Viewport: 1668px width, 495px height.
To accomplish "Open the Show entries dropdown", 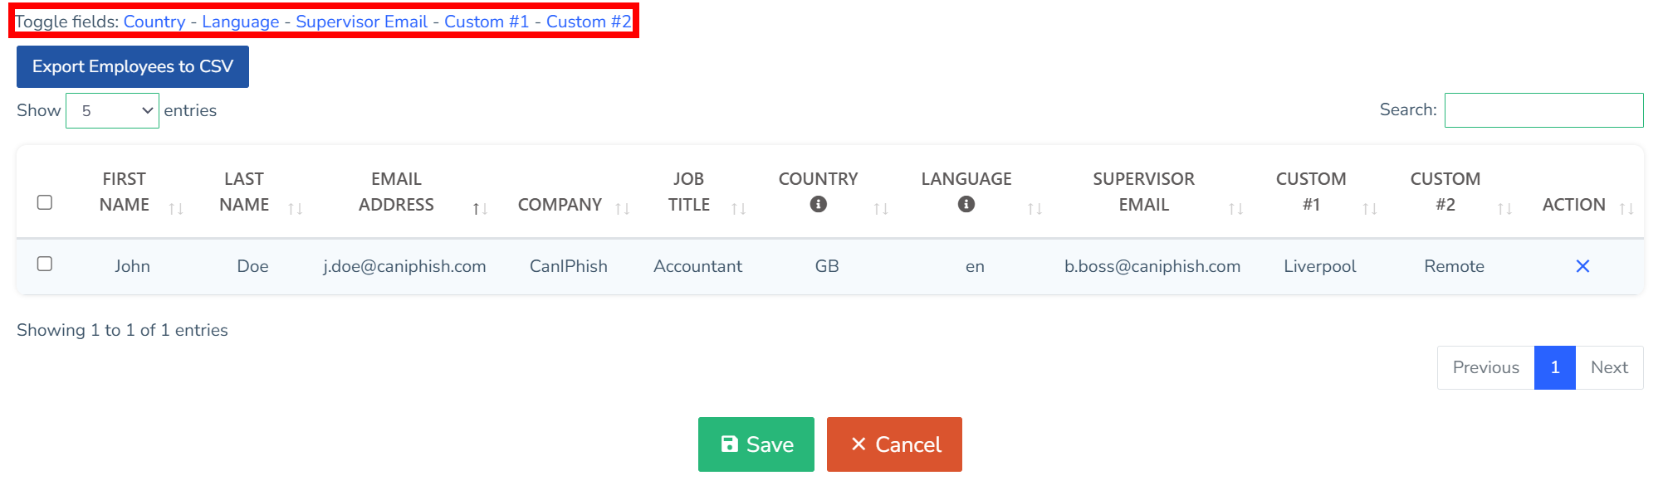I will pyautogui.click(x=112, y=110).
